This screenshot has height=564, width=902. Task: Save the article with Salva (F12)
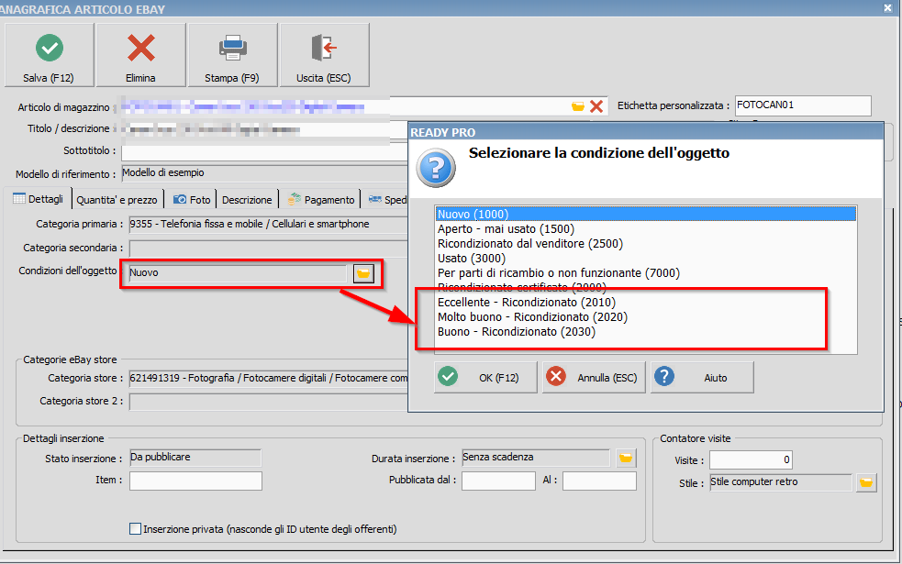[x=49, y=55]
